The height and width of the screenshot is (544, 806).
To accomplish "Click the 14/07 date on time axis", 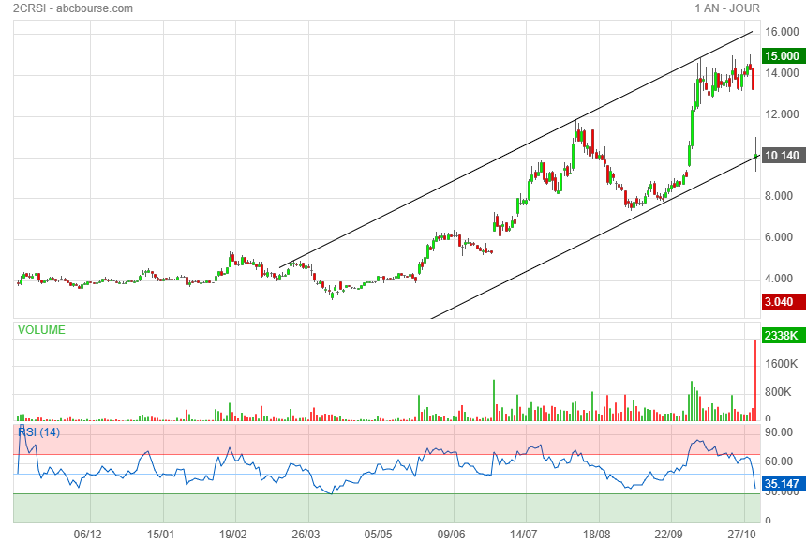I will (x=524, y=534).
